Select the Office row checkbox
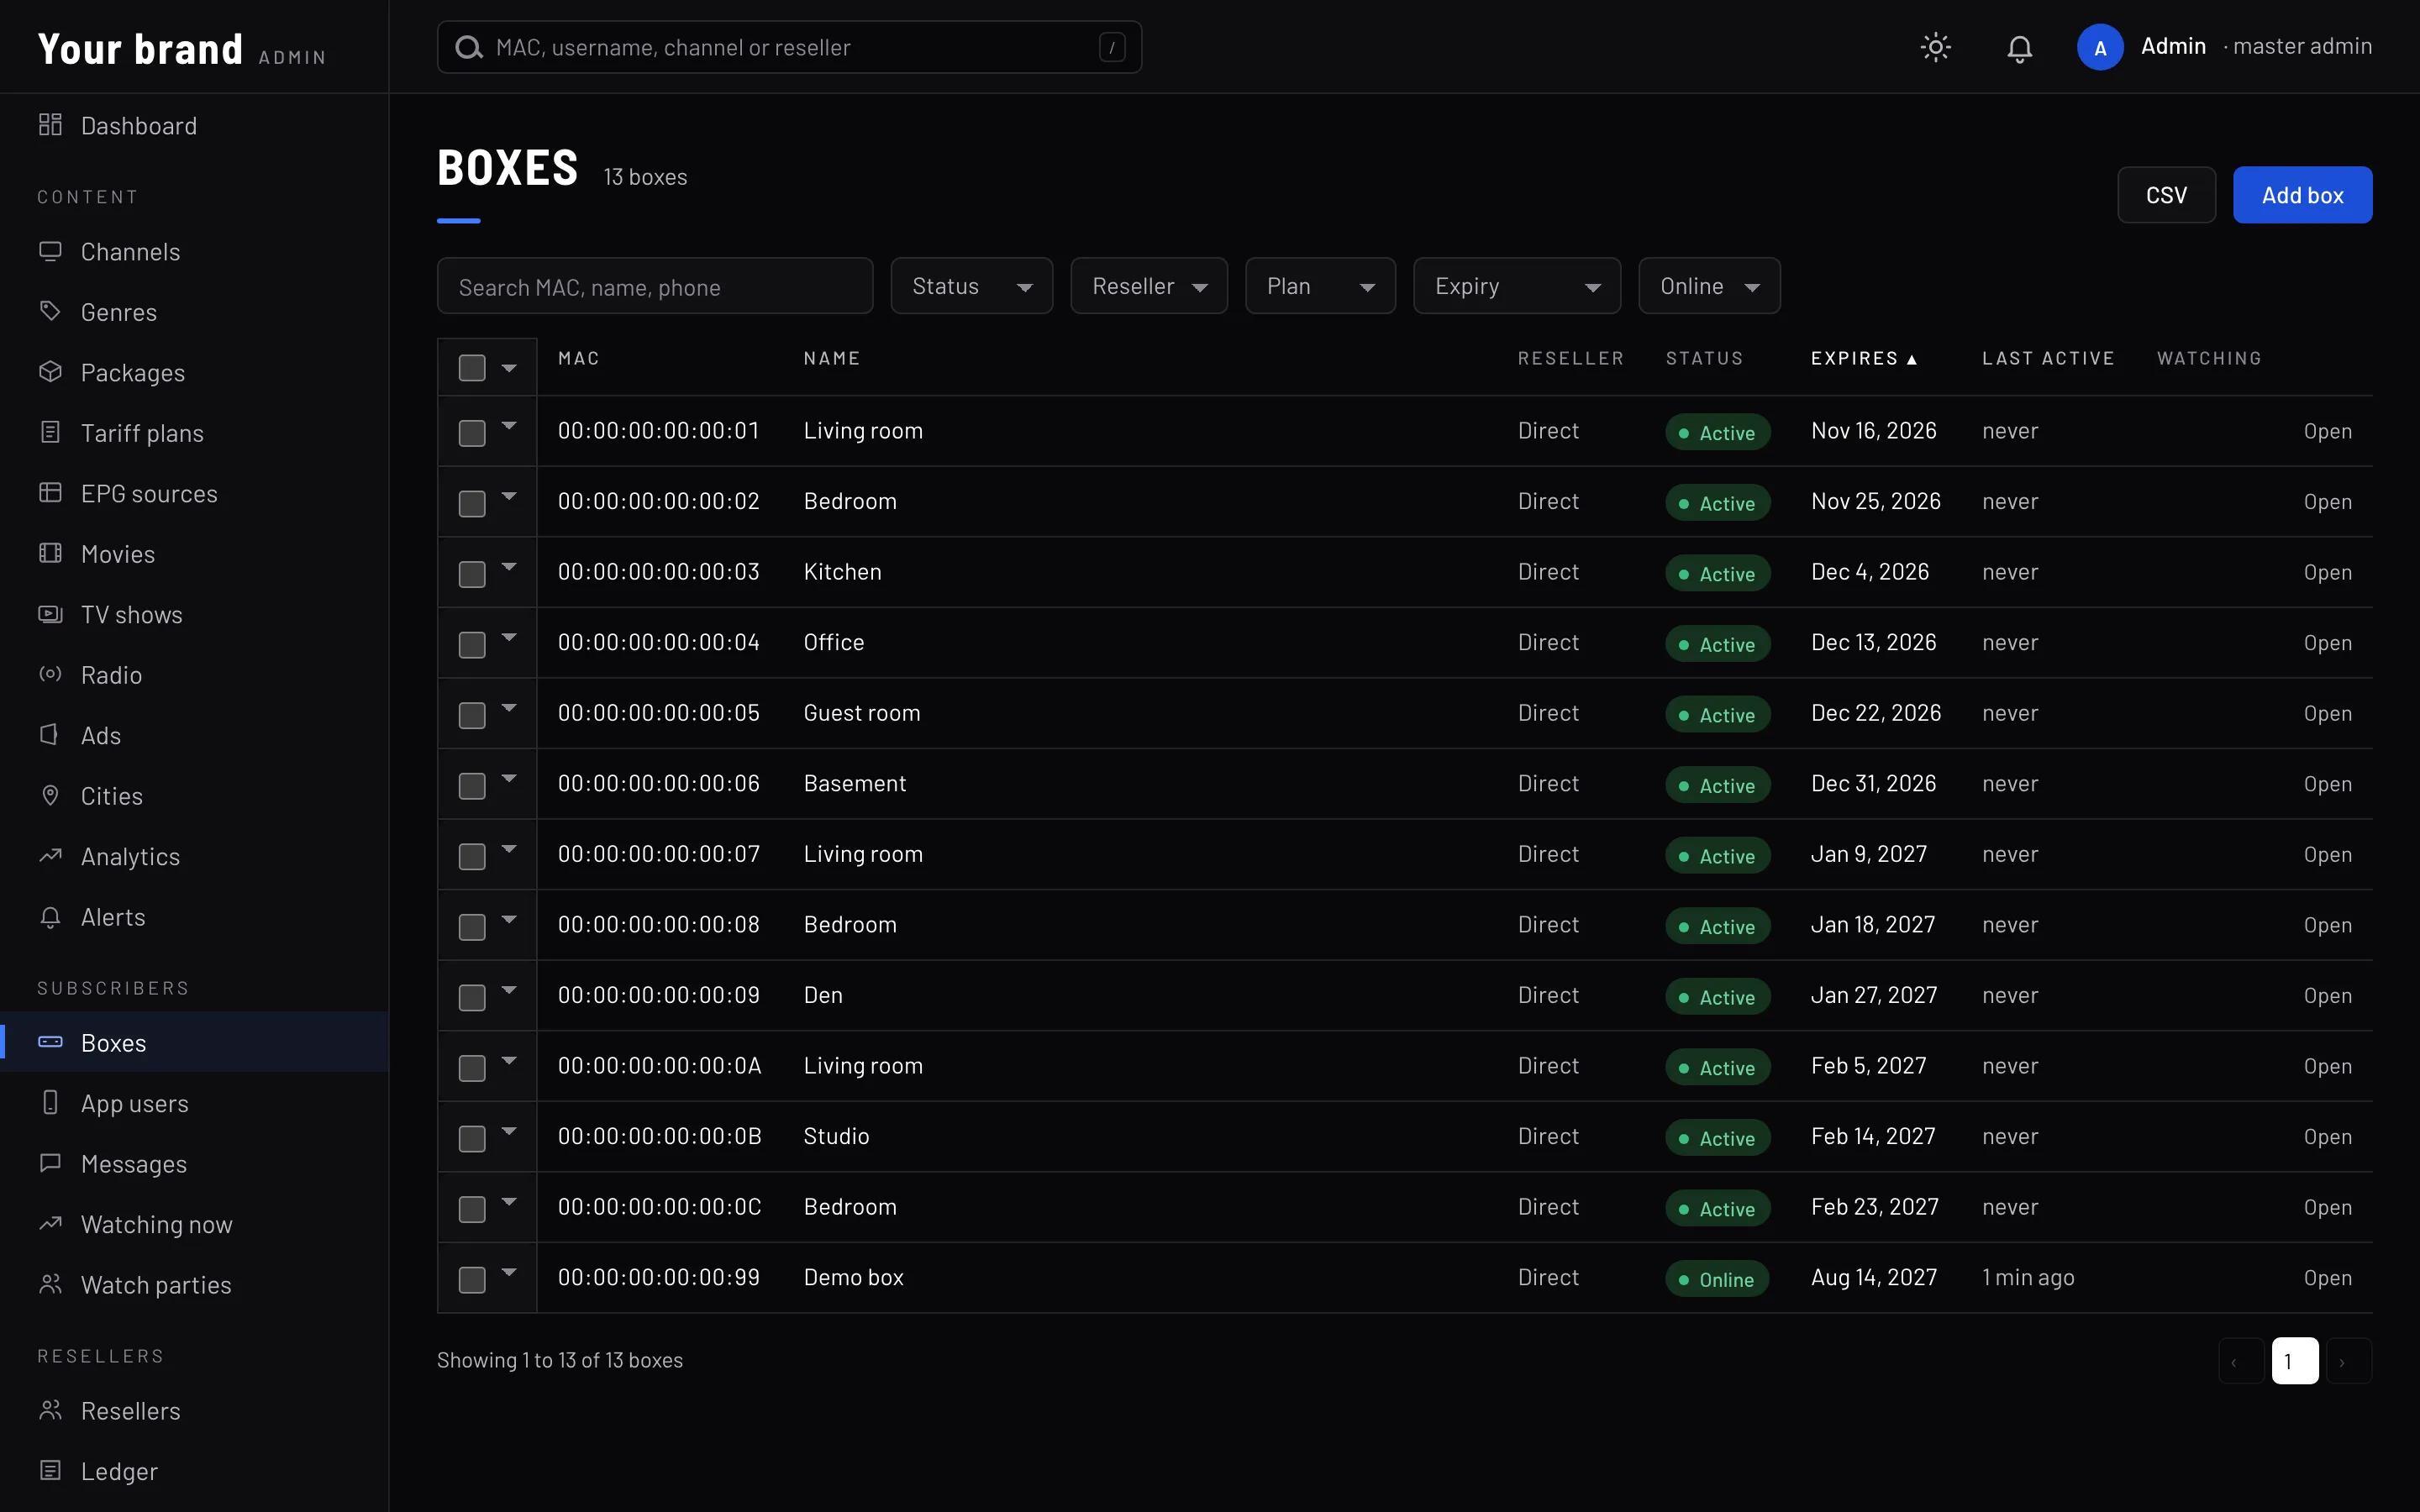 (472, 645)
